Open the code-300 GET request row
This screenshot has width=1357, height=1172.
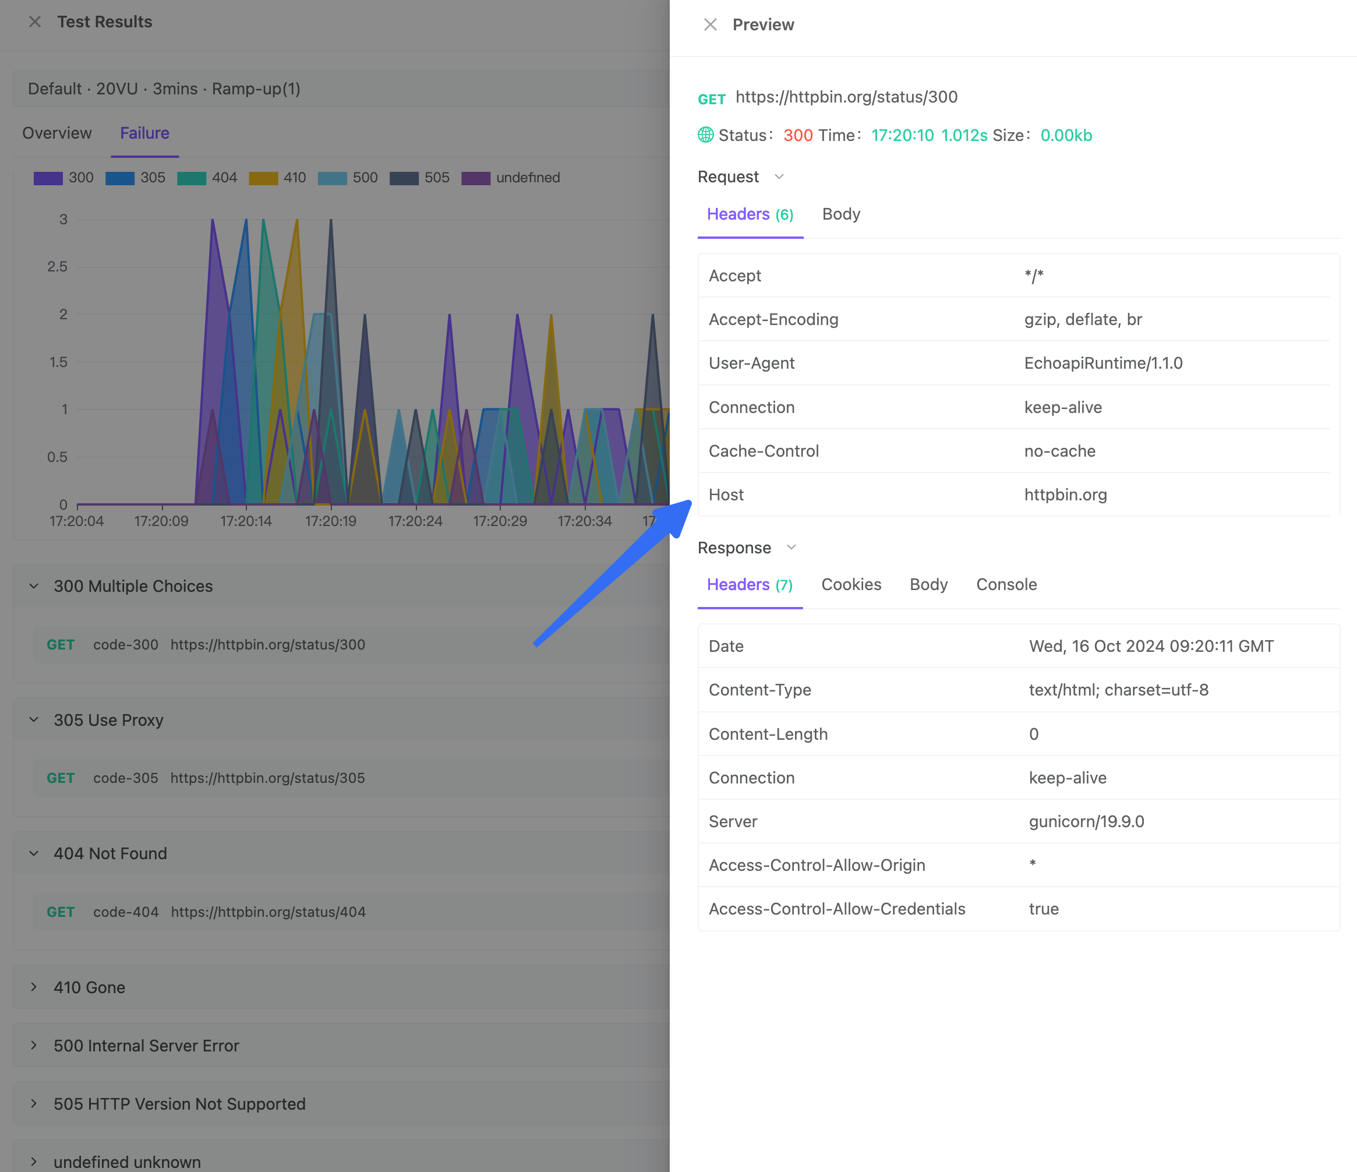(351, 645)
